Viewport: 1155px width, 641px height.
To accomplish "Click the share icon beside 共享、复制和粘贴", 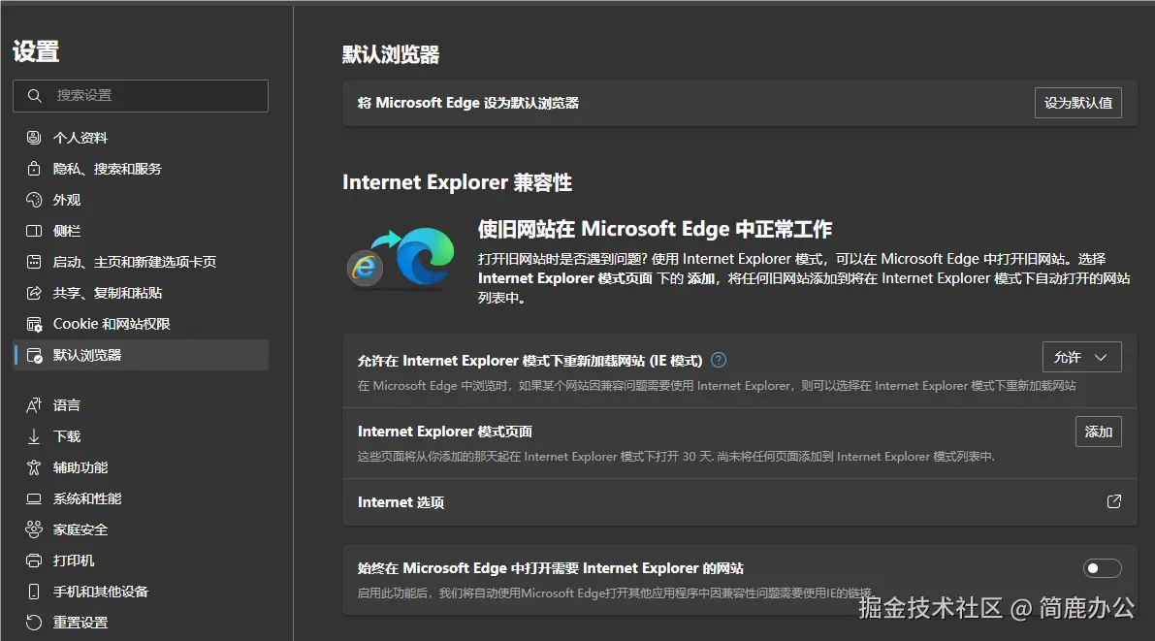I will 34,293.
